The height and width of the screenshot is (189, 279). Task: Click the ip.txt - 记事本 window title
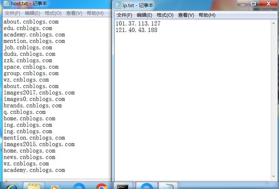click(x=138, y=5)
